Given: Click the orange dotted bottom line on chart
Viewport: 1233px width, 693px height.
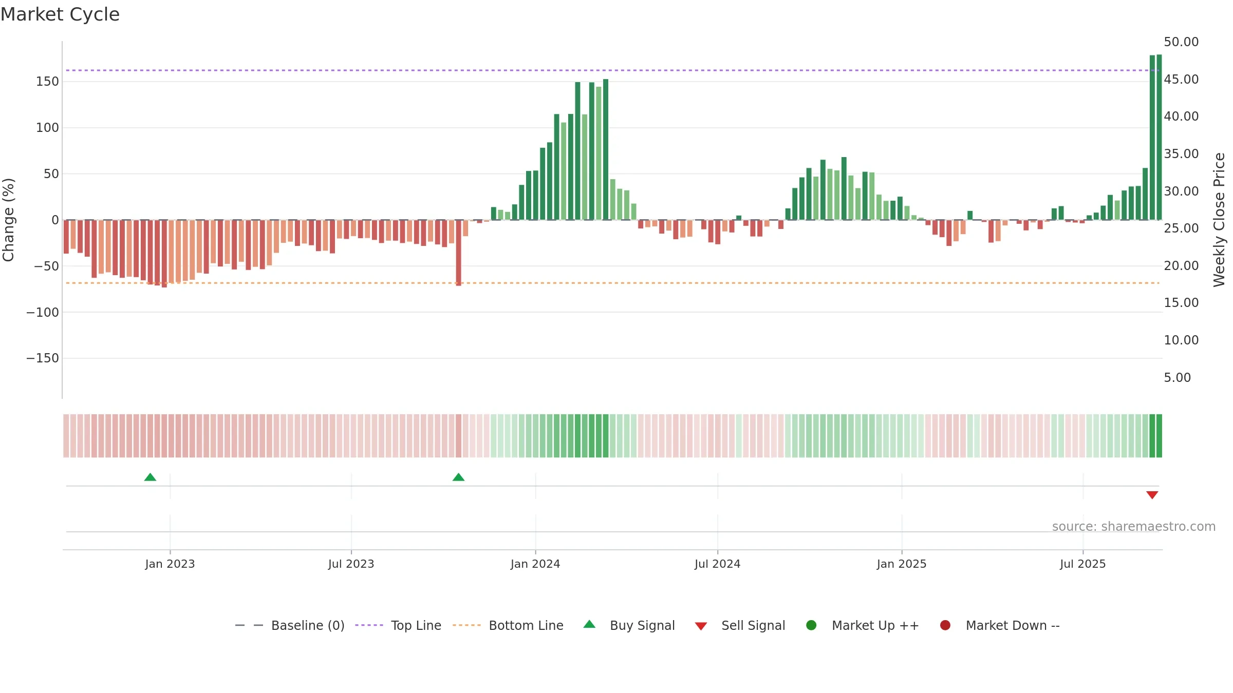Looking at the screenshot, I should pyautogui.click(x=612, y=283).
